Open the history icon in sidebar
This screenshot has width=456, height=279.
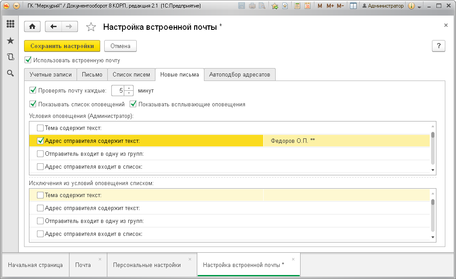coord(11,57)
